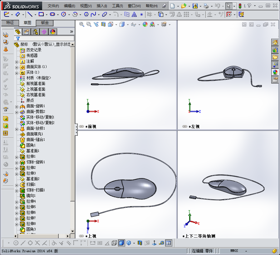The image size is (280, 255).
Task: Click the Open document folder icon
Action: pyautogui.click(x=184, y=6)
